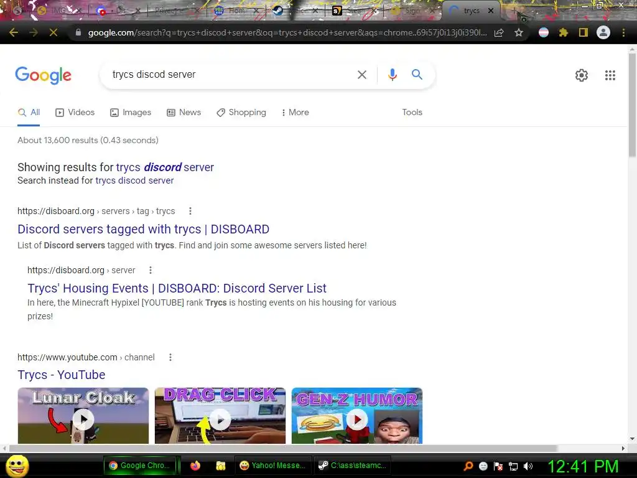Click the scroll-down arrow of vertical scrollbar
Viewport: 637px width, 478px height.
click(632, 439)
